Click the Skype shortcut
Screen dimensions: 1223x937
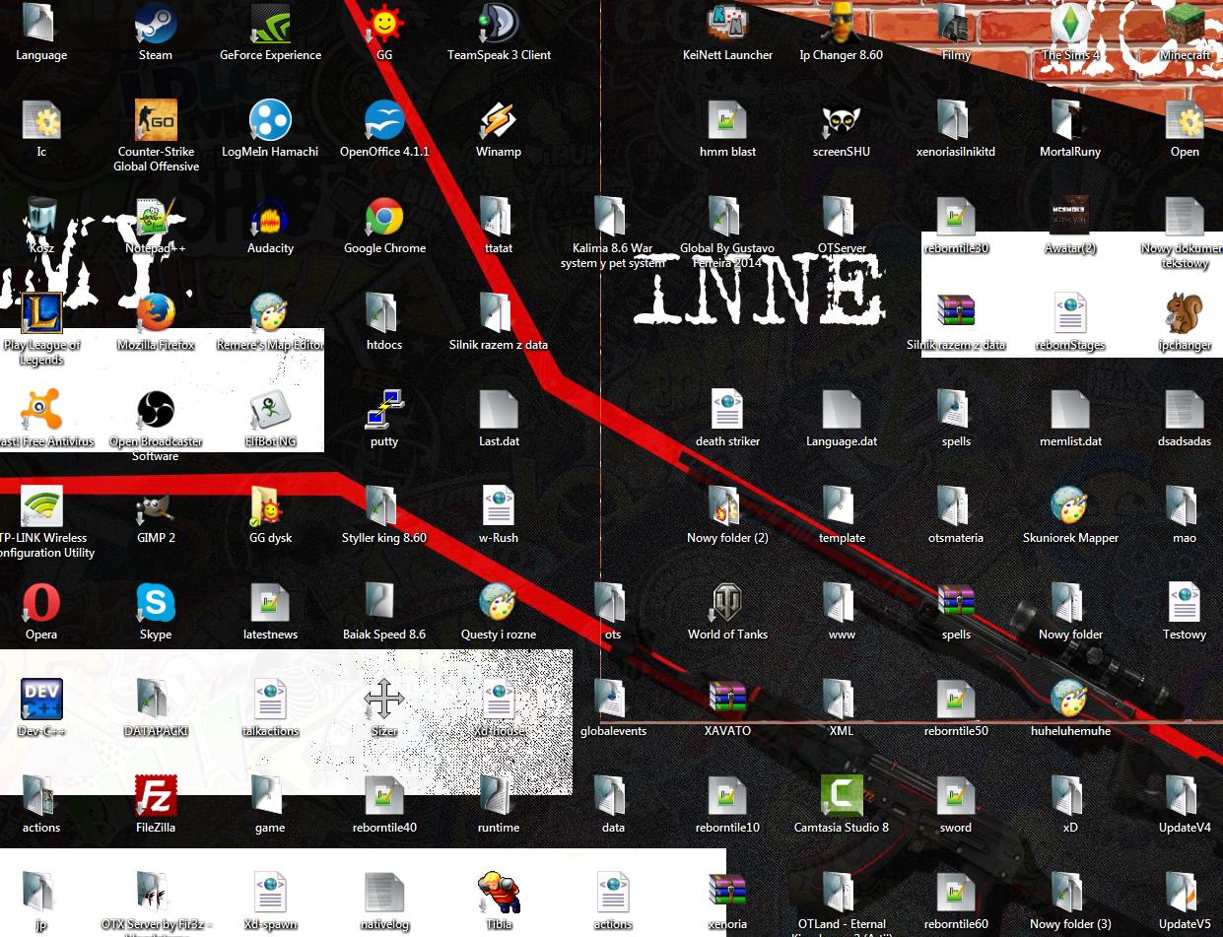pyautogui.click(x=156, y=603)
